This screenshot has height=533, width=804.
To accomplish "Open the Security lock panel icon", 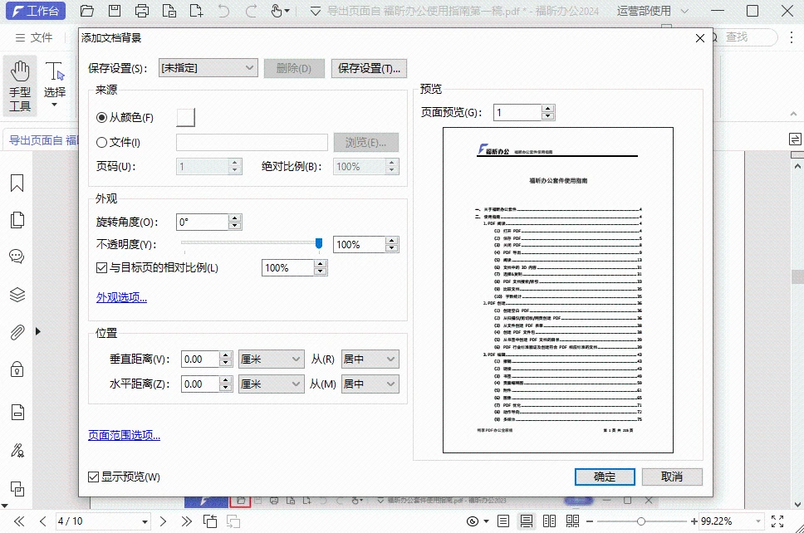I will [17, 369].
